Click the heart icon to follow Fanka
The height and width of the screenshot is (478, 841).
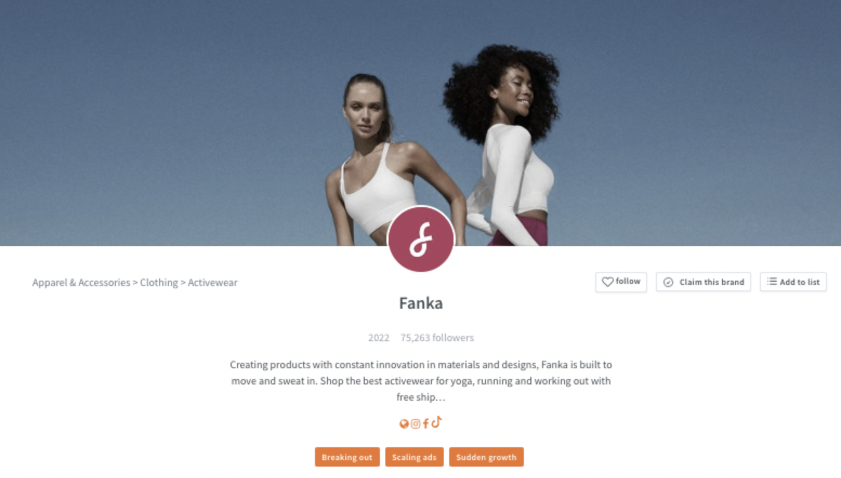(608, 282)
